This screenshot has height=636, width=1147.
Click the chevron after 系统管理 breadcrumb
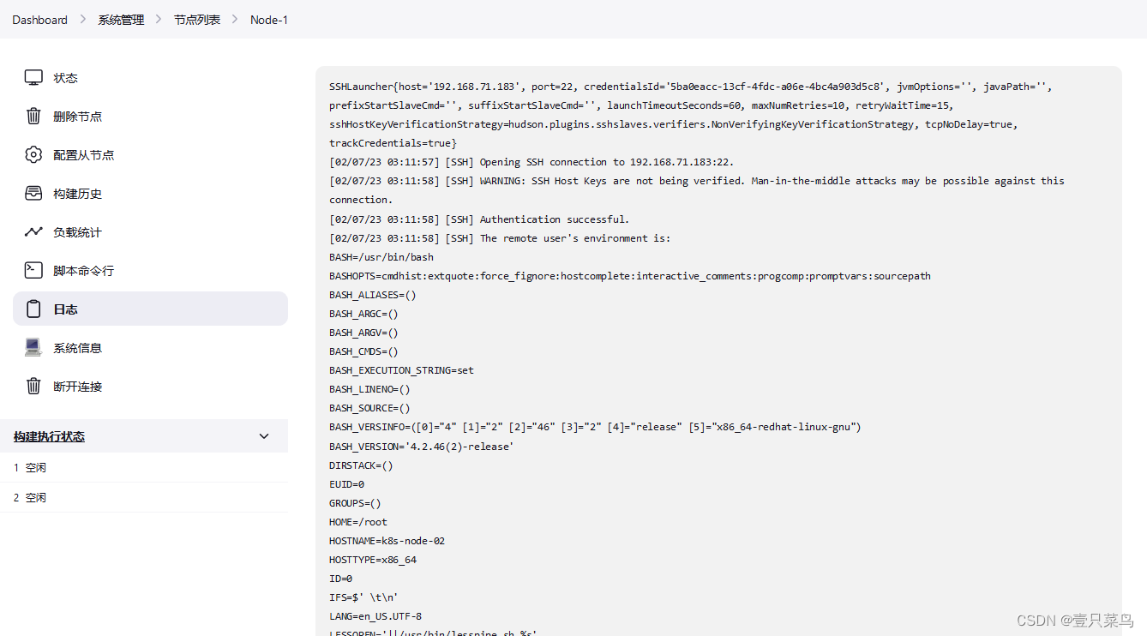click(159, 20)
